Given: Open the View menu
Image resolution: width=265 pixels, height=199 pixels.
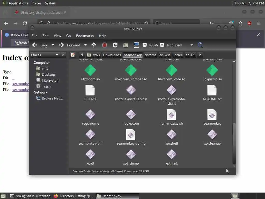Looking at the screenshot, I should pyautogui.click(x=57, y=36).
